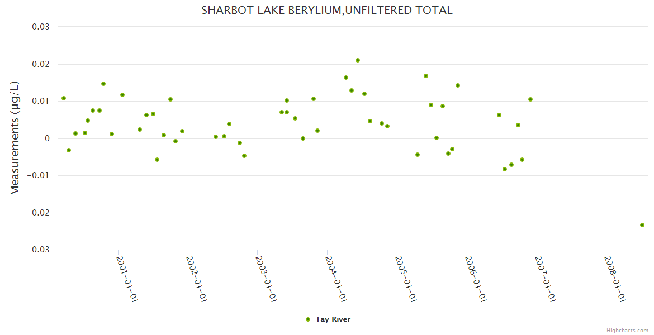Click the 2008-01-01 x-axis label
Screen dimensions: 654x335
point(615,279)
